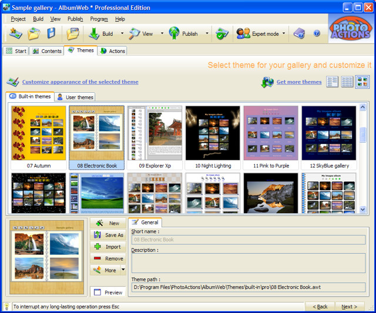Click the Remove button
376x313 pixels.
coord(108,258)
